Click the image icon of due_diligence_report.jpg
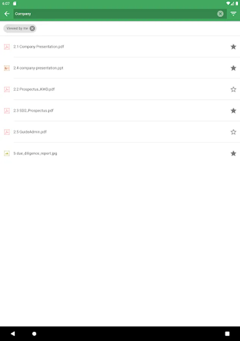The image size is (240, 341). click(x=7, y=153)
